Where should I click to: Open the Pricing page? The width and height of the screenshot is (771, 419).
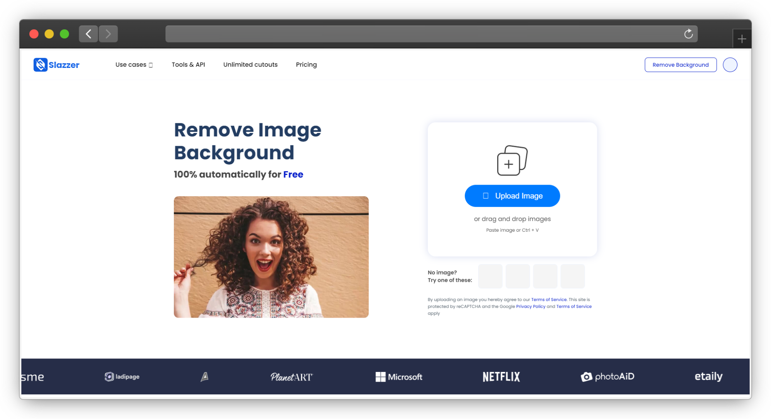[x=306, y=65]
